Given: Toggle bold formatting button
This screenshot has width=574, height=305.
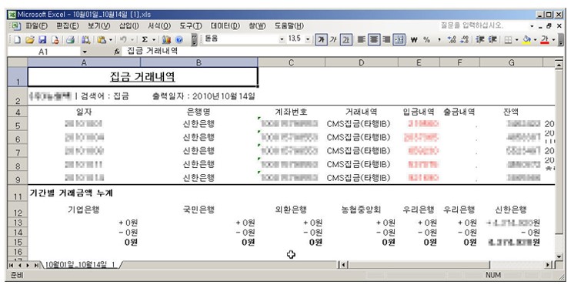Looking at the screenshot, I should click(321, 39).
